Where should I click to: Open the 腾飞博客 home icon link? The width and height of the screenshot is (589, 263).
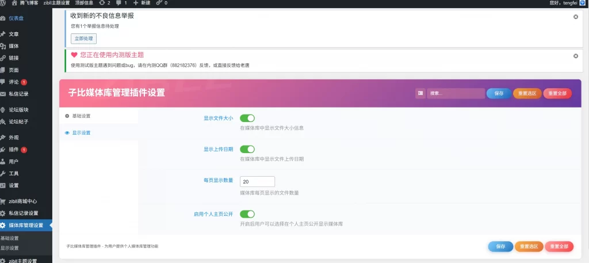point(14,3)
